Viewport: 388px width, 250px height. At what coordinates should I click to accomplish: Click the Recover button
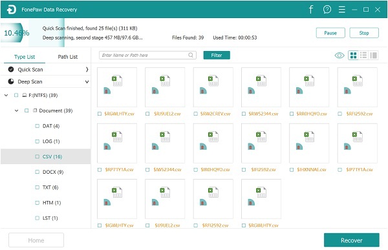pyautogui.click(x=351, y=240)
